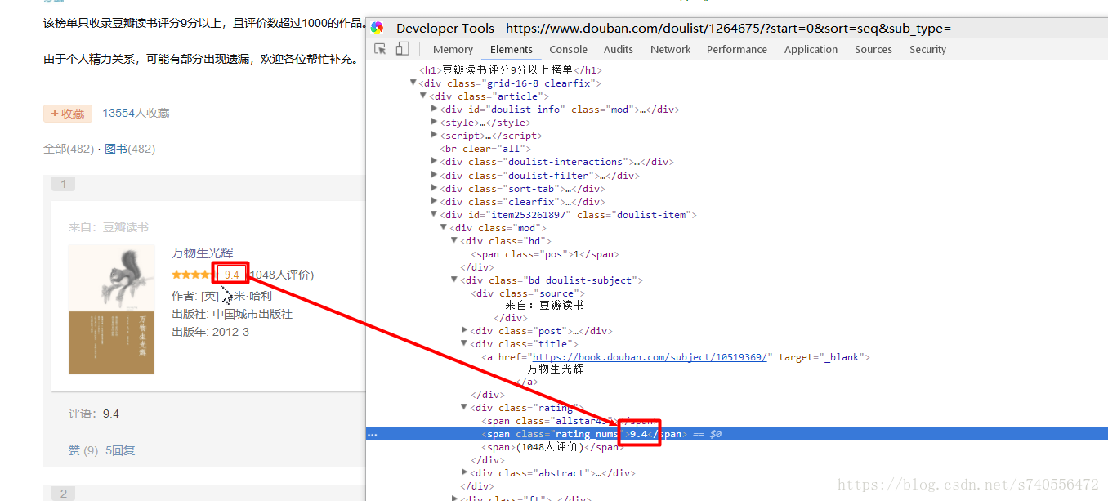Image resolution: width=1108 pixels, height=501 pixels.
Task: Select the 图书(482) filter link
Action: click(x=130, y=149)
